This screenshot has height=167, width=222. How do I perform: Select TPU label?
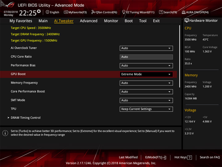[x=14, y=109]
